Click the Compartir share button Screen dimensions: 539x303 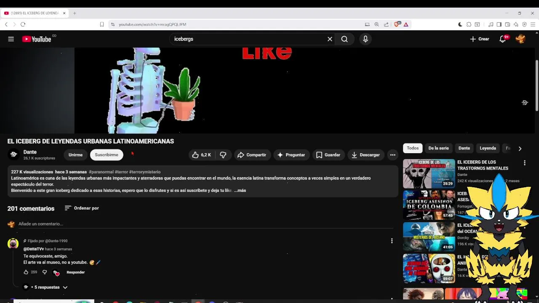point(252,155)
